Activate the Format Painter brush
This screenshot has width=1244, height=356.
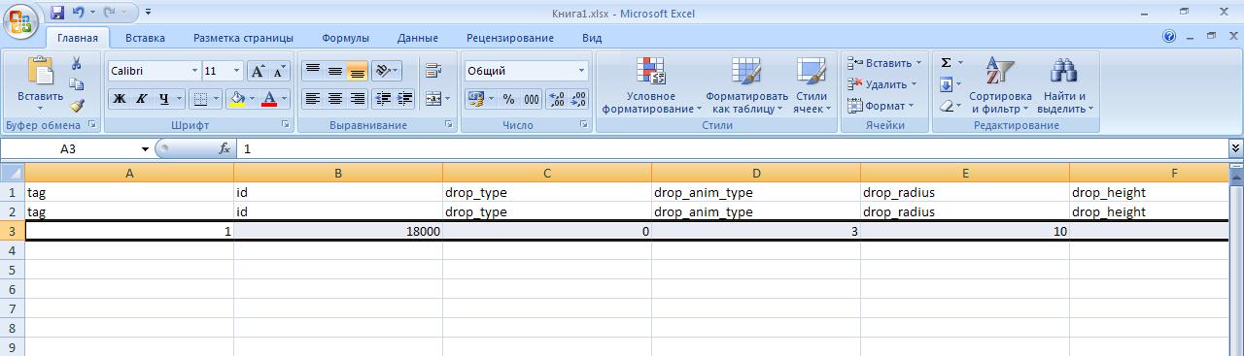[x=77, y=106]
